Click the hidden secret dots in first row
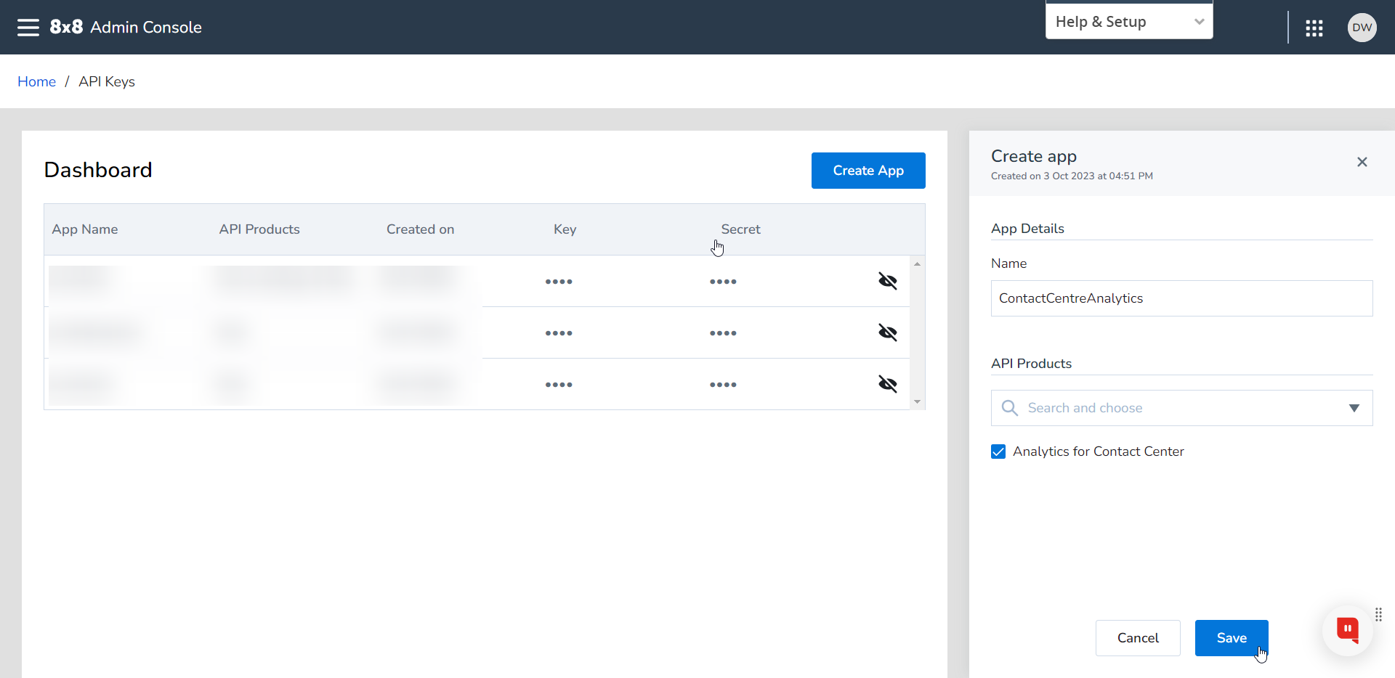 723,282
